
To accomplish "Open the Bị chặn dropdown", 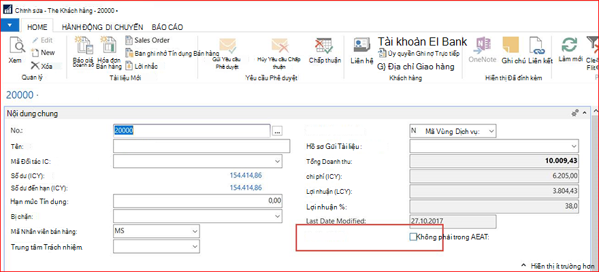I will (277, 216).
